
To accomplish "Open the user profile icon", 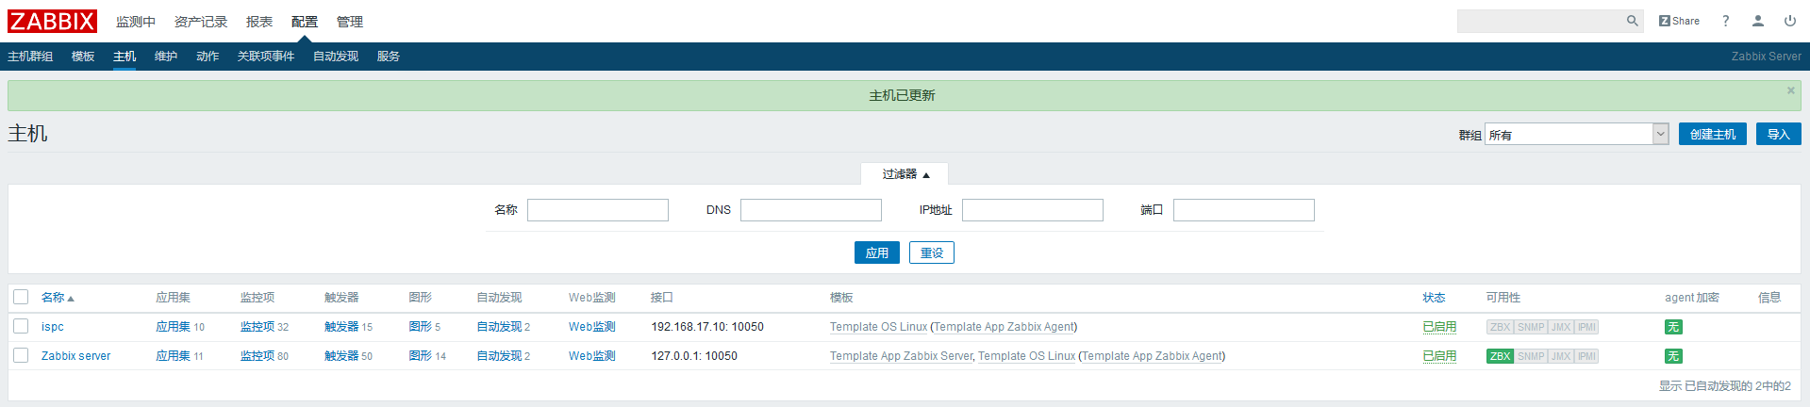I will [x=1758, y=21].
